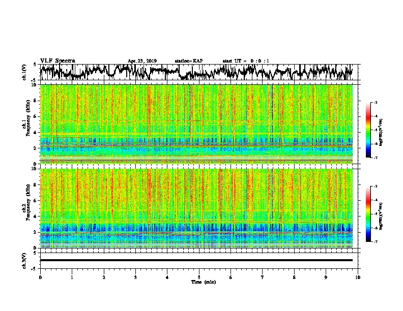Click the "7" tick label on the time axis

[263, 277]
